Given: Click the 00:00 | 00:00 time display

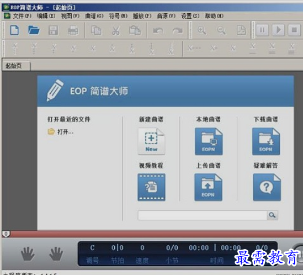Looking at the screenshot, I should [x=215, y=248].
